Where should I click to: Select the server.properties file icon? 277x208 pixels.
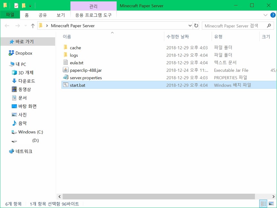pyautogui.click(x=65, y=77)
